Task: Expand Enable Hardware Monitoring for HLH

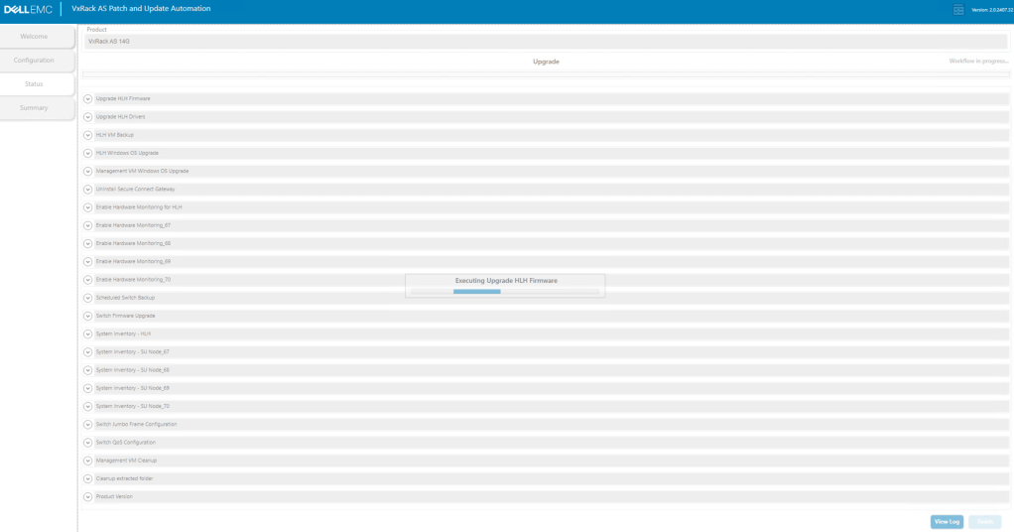Action: point(88,207)
